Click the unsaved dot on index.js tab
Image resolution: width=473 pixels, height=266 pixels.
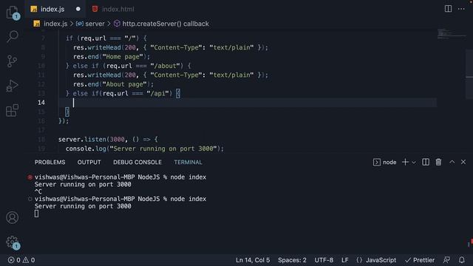[78, 9]
